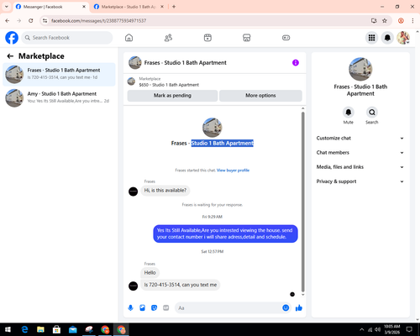Select the 'Is 720-415-3514, can you text me' message
The height and width of the screenshot is (336, 420).
[x=181, y=285]
